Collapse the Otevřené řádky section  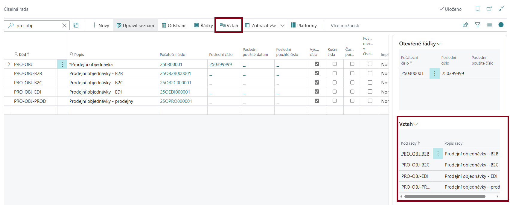(x=439, y=44)
